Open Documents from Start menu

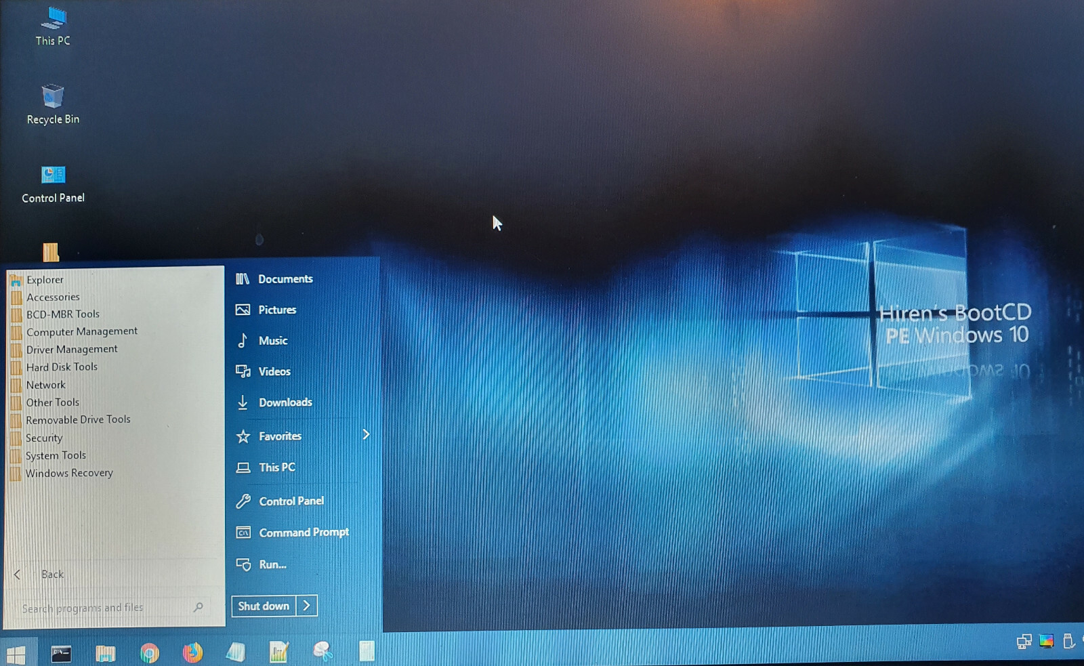(x=274, y=279)
